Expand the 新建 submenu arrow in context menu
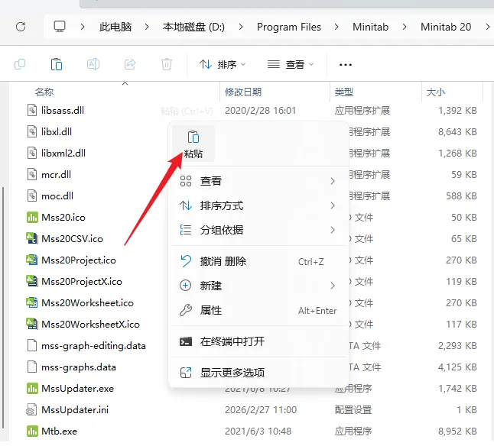This screenshot has width=494, height=446. pos(333,286)
